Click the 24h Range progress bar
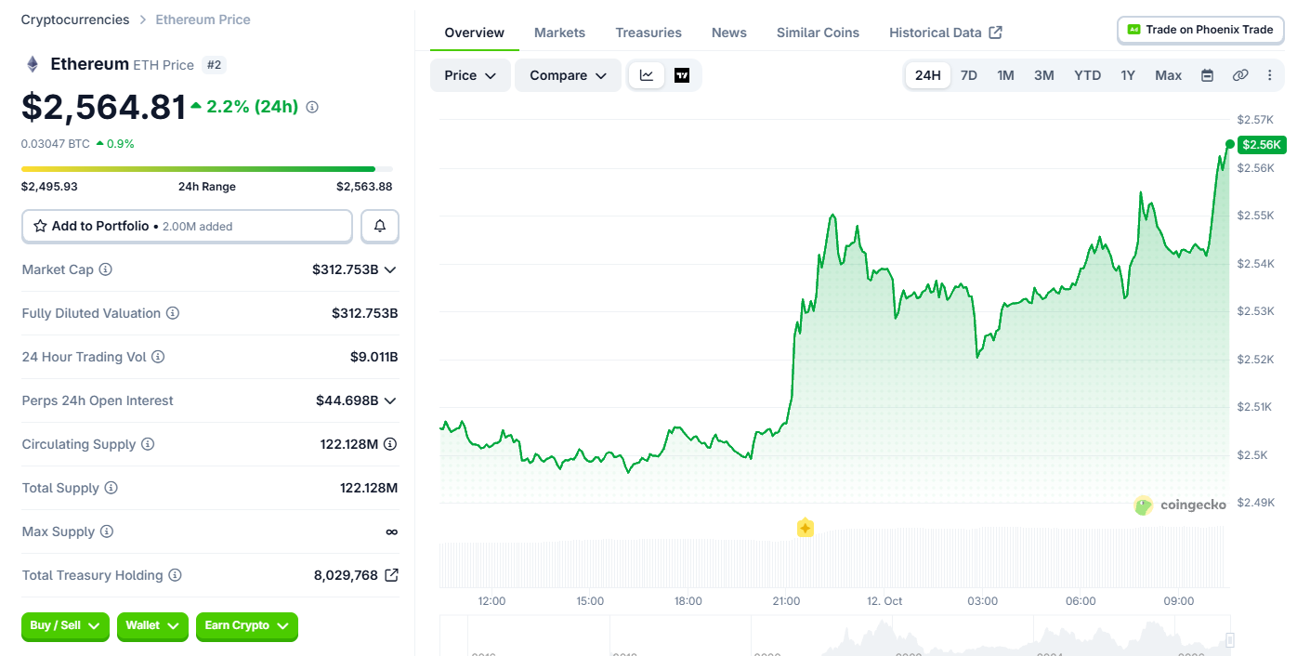This screenshot has width=1297, height=656. click(x=207, y=169)
